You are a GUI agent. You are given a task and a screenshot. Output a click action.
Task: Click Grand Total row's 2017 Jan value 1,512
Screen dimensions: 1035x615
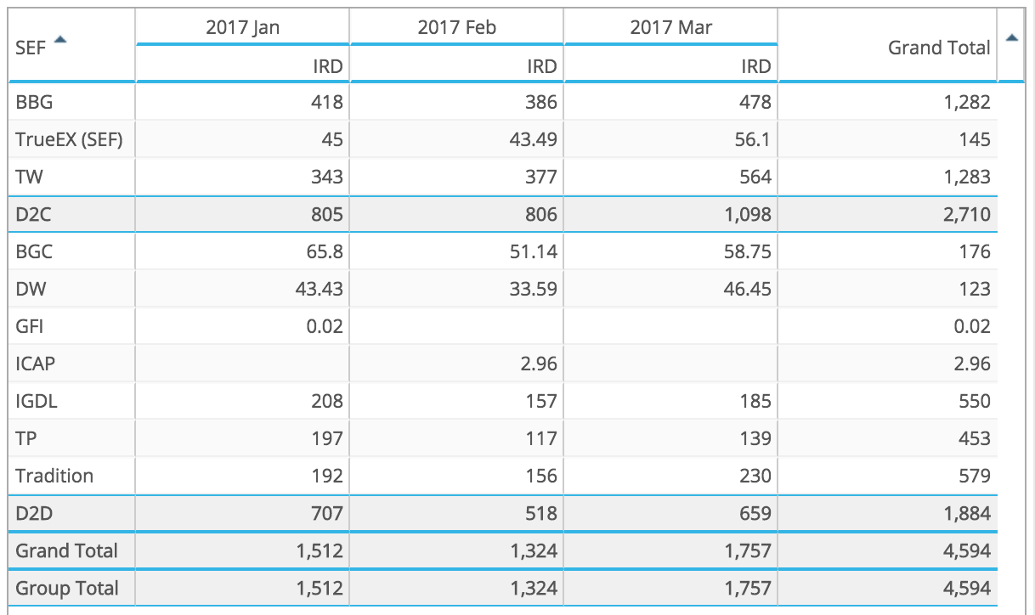320,550
